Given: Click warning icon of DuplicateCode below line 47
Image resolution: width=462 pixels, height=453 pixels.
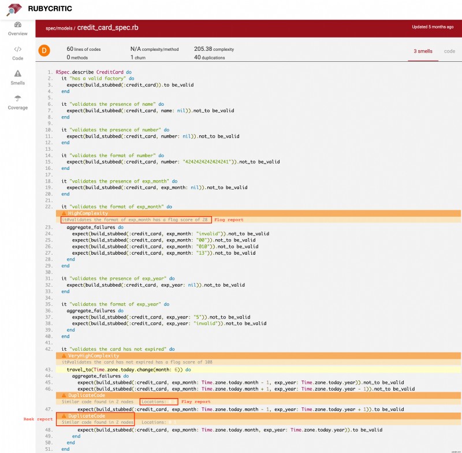Looking at the screenshot, I should coord(64,416).
